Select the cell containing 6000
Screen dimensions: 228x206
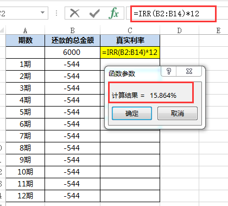pos(72,52)
